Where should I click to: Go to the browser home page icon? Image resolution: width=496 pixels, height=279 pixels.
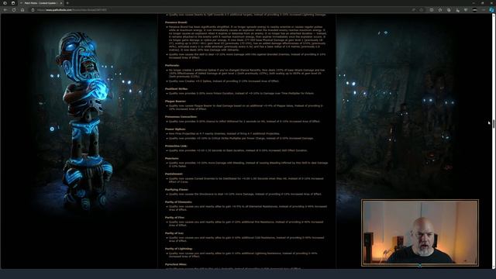point(22,10)
